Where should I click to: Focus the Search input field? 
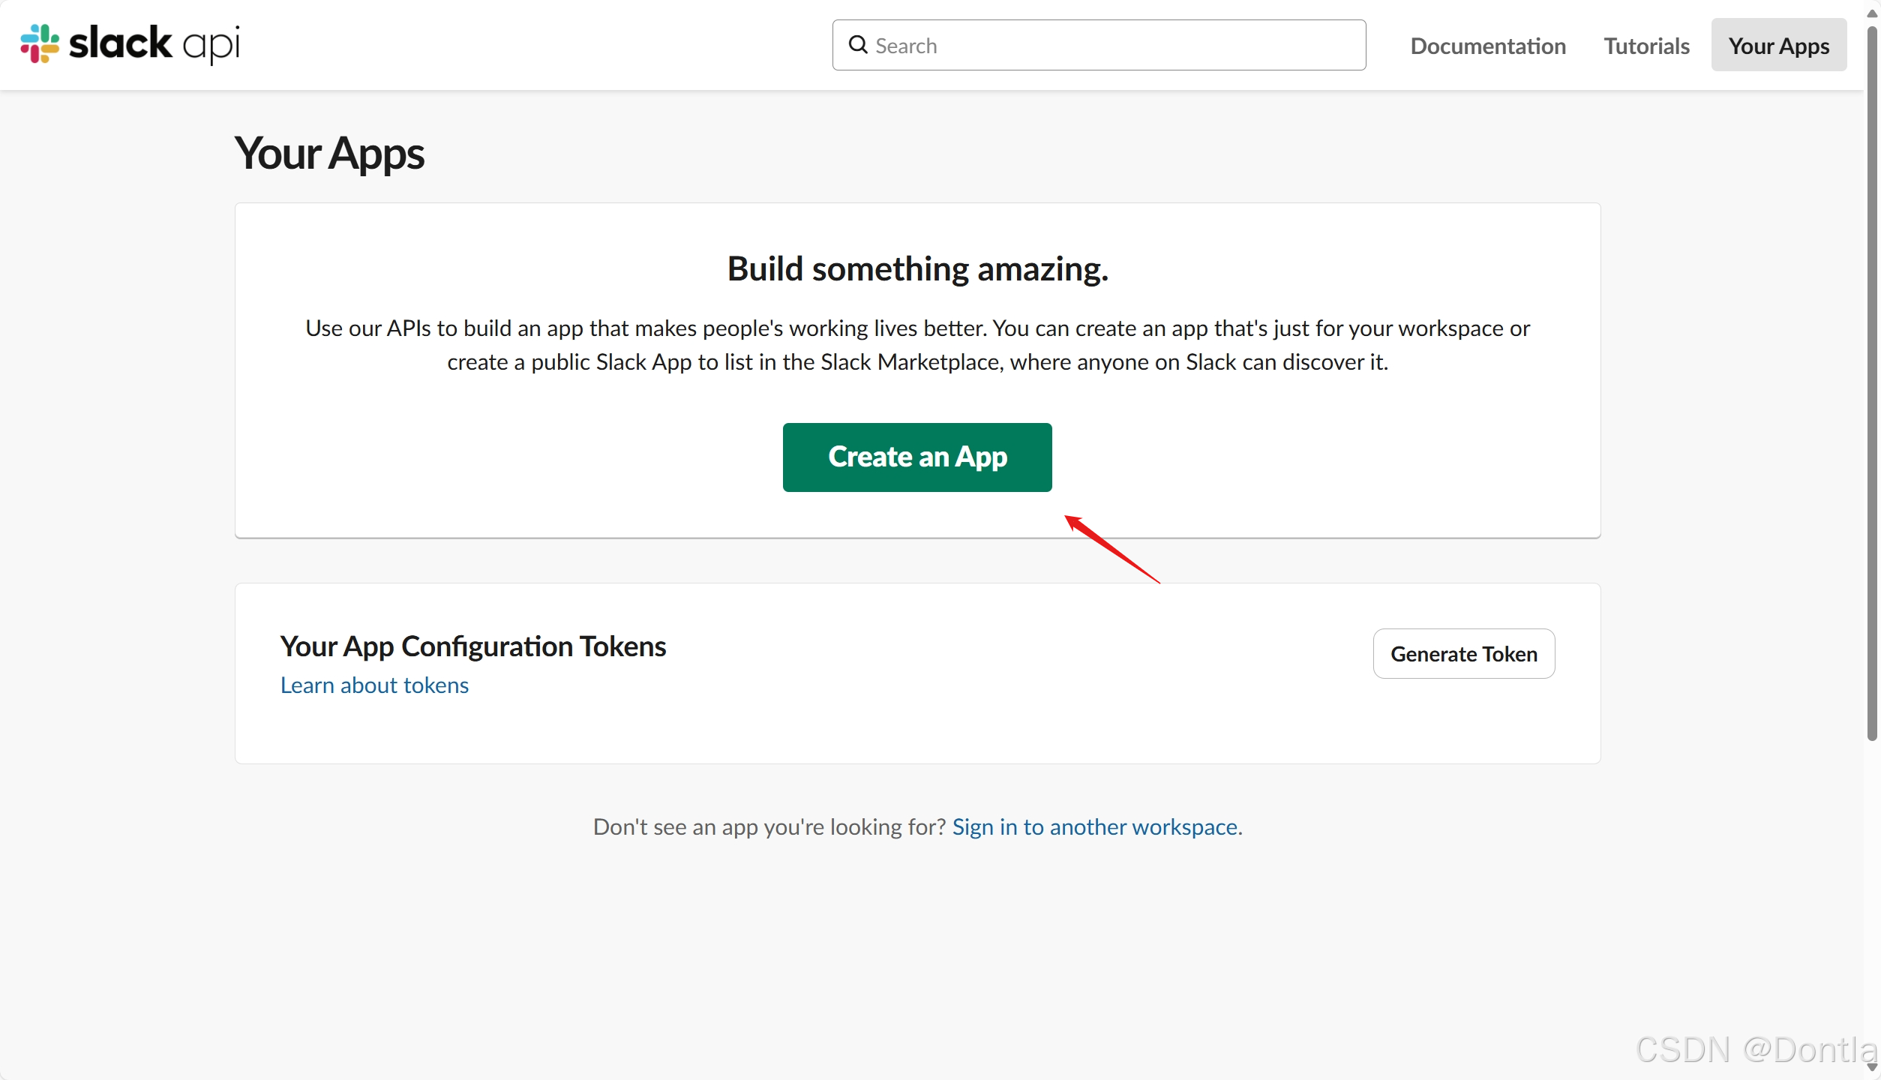coord(1099,45)
